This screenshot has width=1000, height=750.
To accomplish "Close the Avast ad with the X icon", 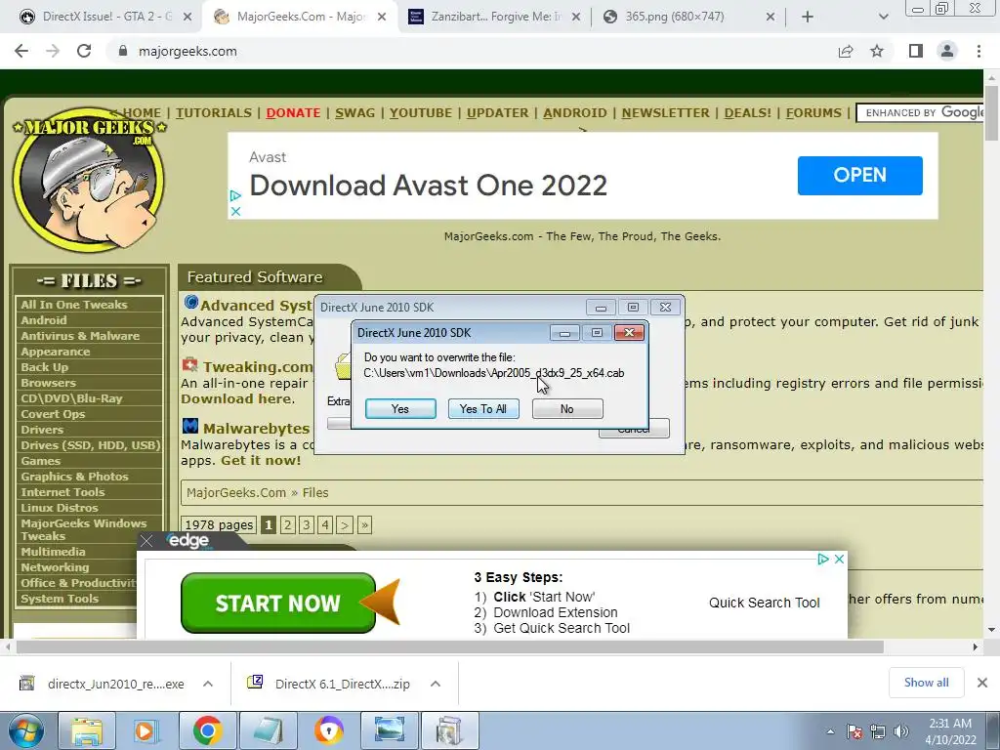I will tap(235, 211).
